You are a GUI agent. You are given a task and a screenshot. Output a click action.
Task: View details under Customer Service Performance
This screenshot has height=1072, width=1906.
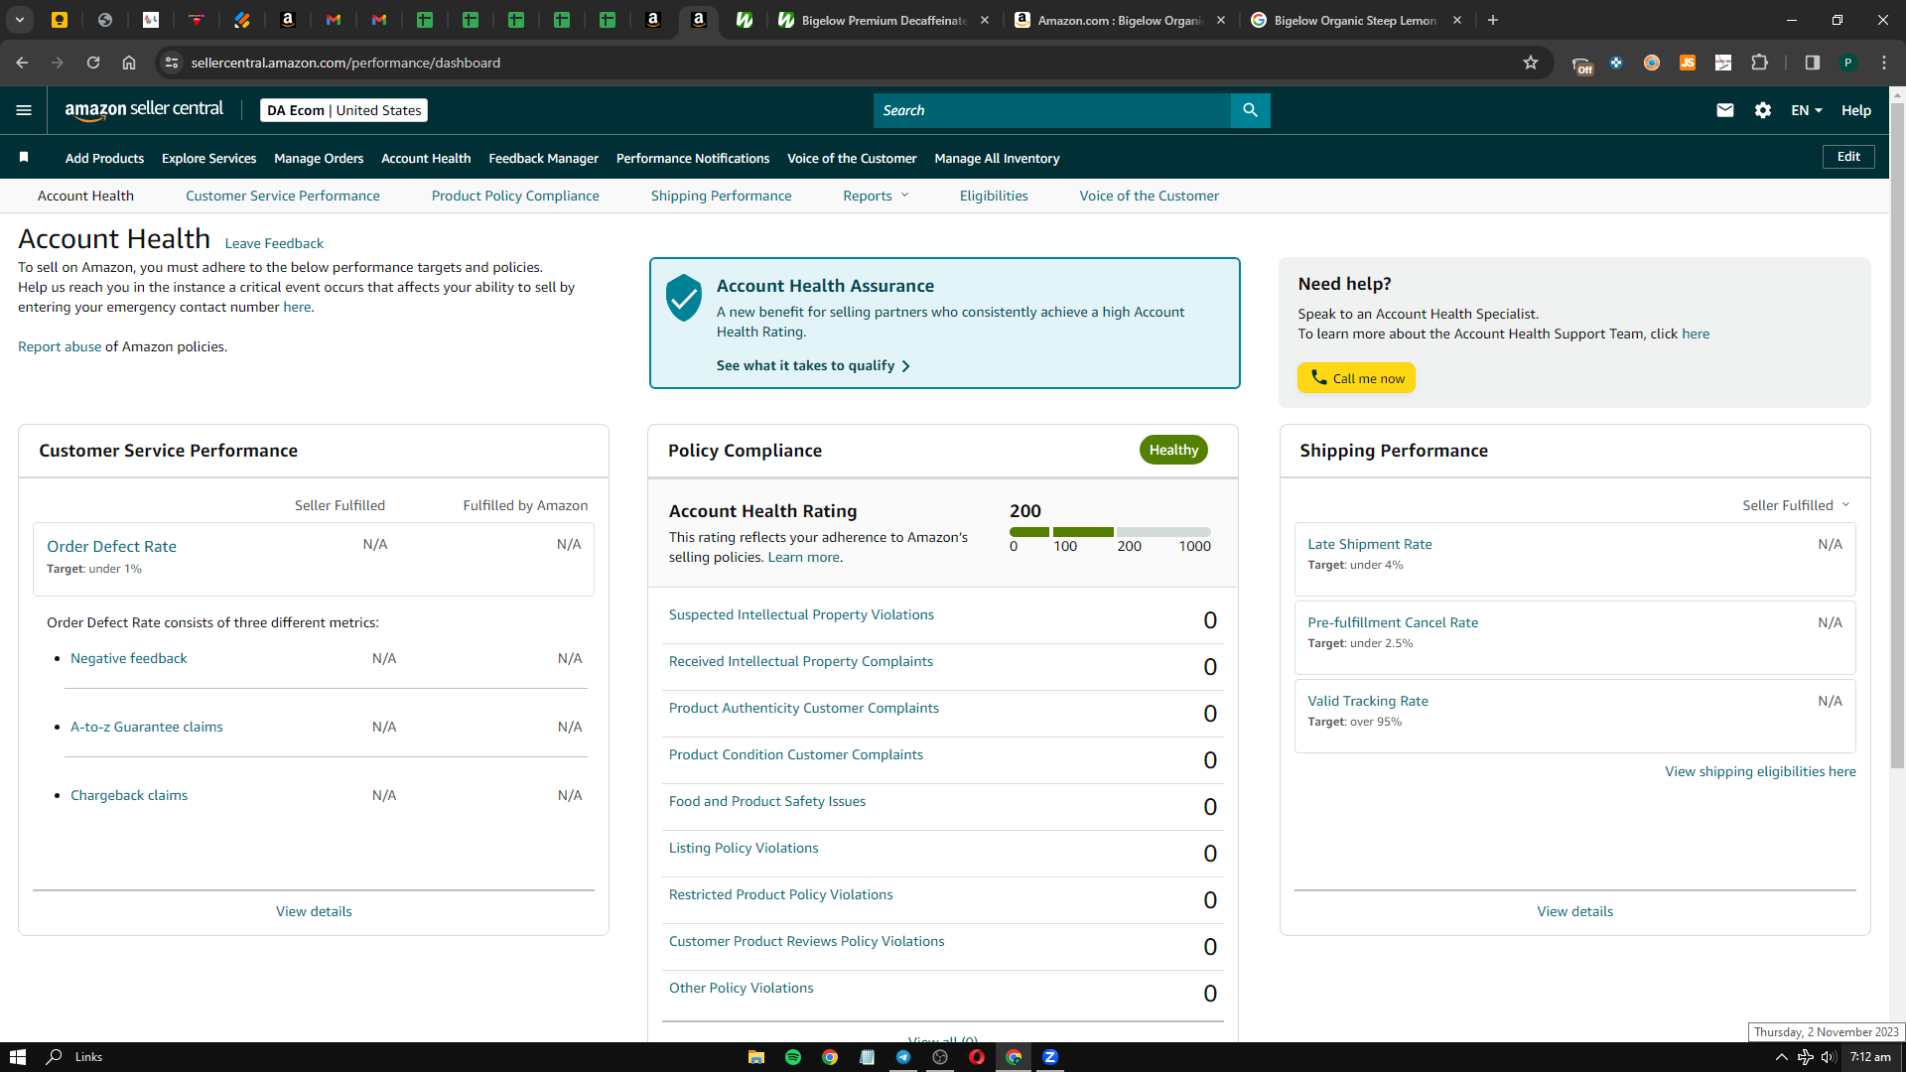[314, 911]
